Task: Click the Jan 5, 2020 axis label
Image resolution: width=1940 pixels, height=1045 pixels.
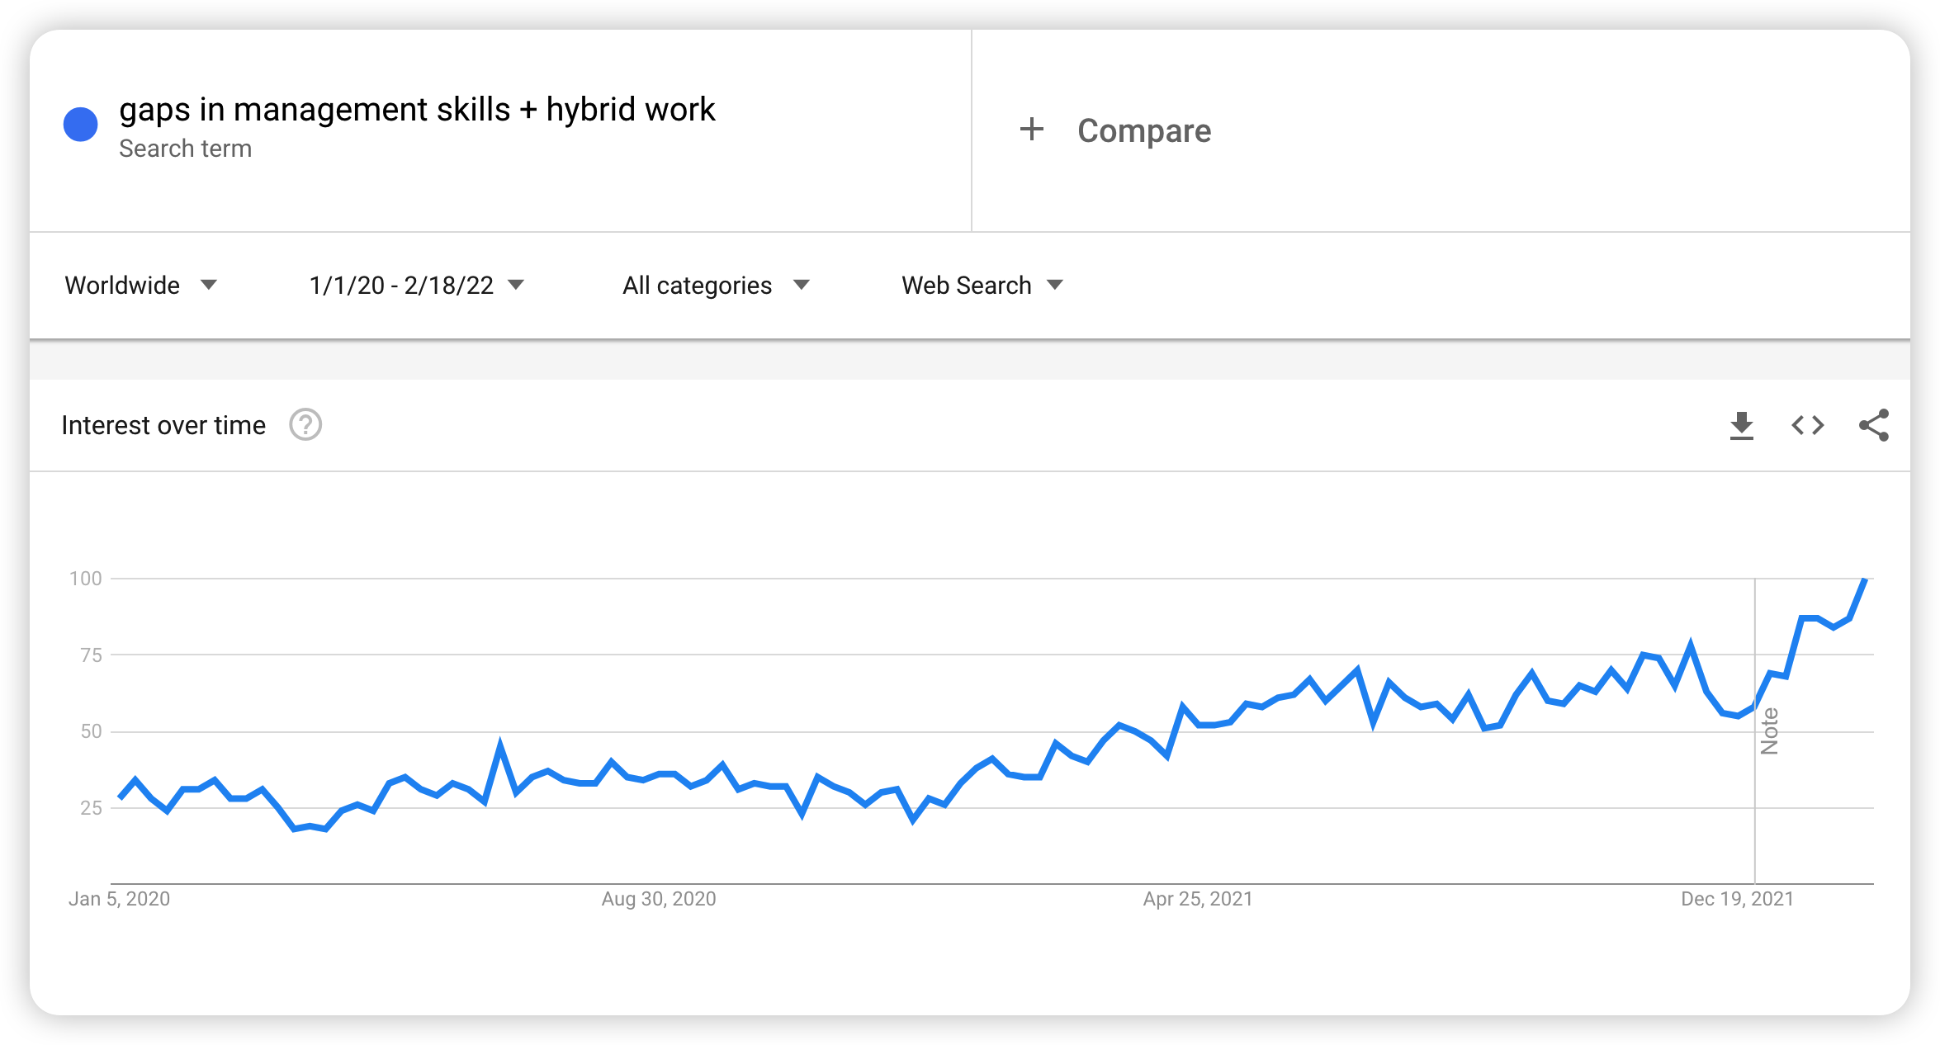Action: pyautogui.click(x=120, y=899)
